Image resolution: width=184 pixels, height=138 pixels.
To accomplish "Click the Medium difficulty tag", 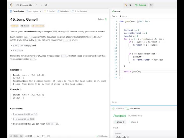I will point(15,26).
